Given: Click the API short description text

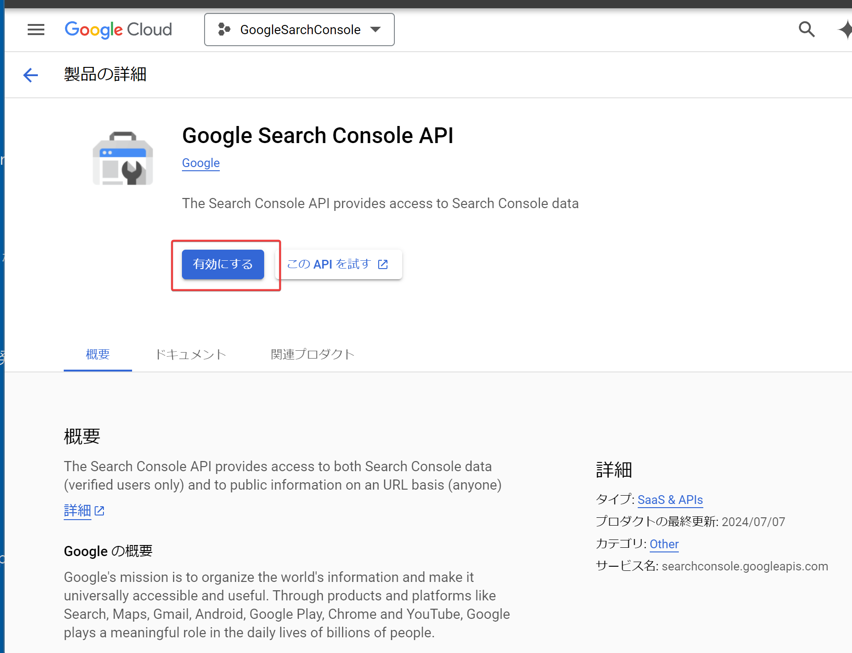Looking at the screenshot, I should [381, 204].
